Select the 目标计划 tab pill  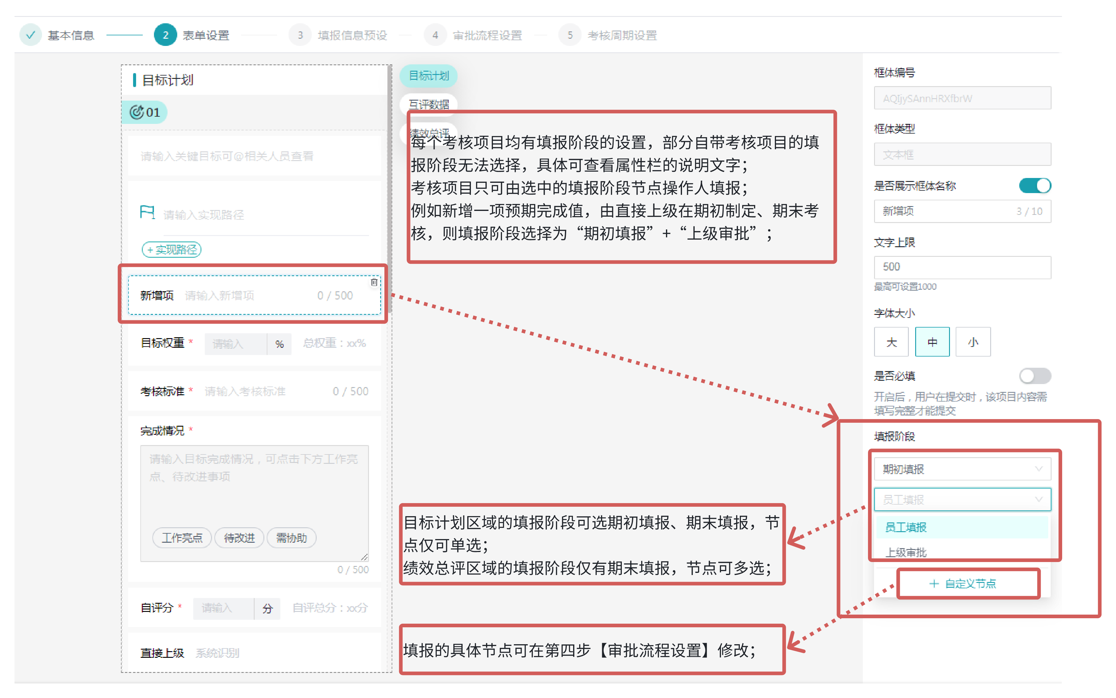[x=428, y=76]
